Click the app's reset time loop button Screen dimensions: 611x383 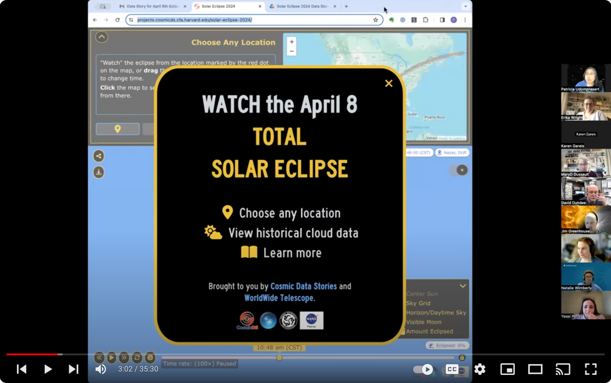coord(137,357)
